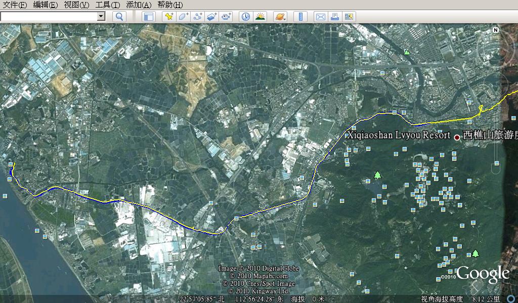
Task: Open the planet switcher dropdown
Action: coord(280,17)
